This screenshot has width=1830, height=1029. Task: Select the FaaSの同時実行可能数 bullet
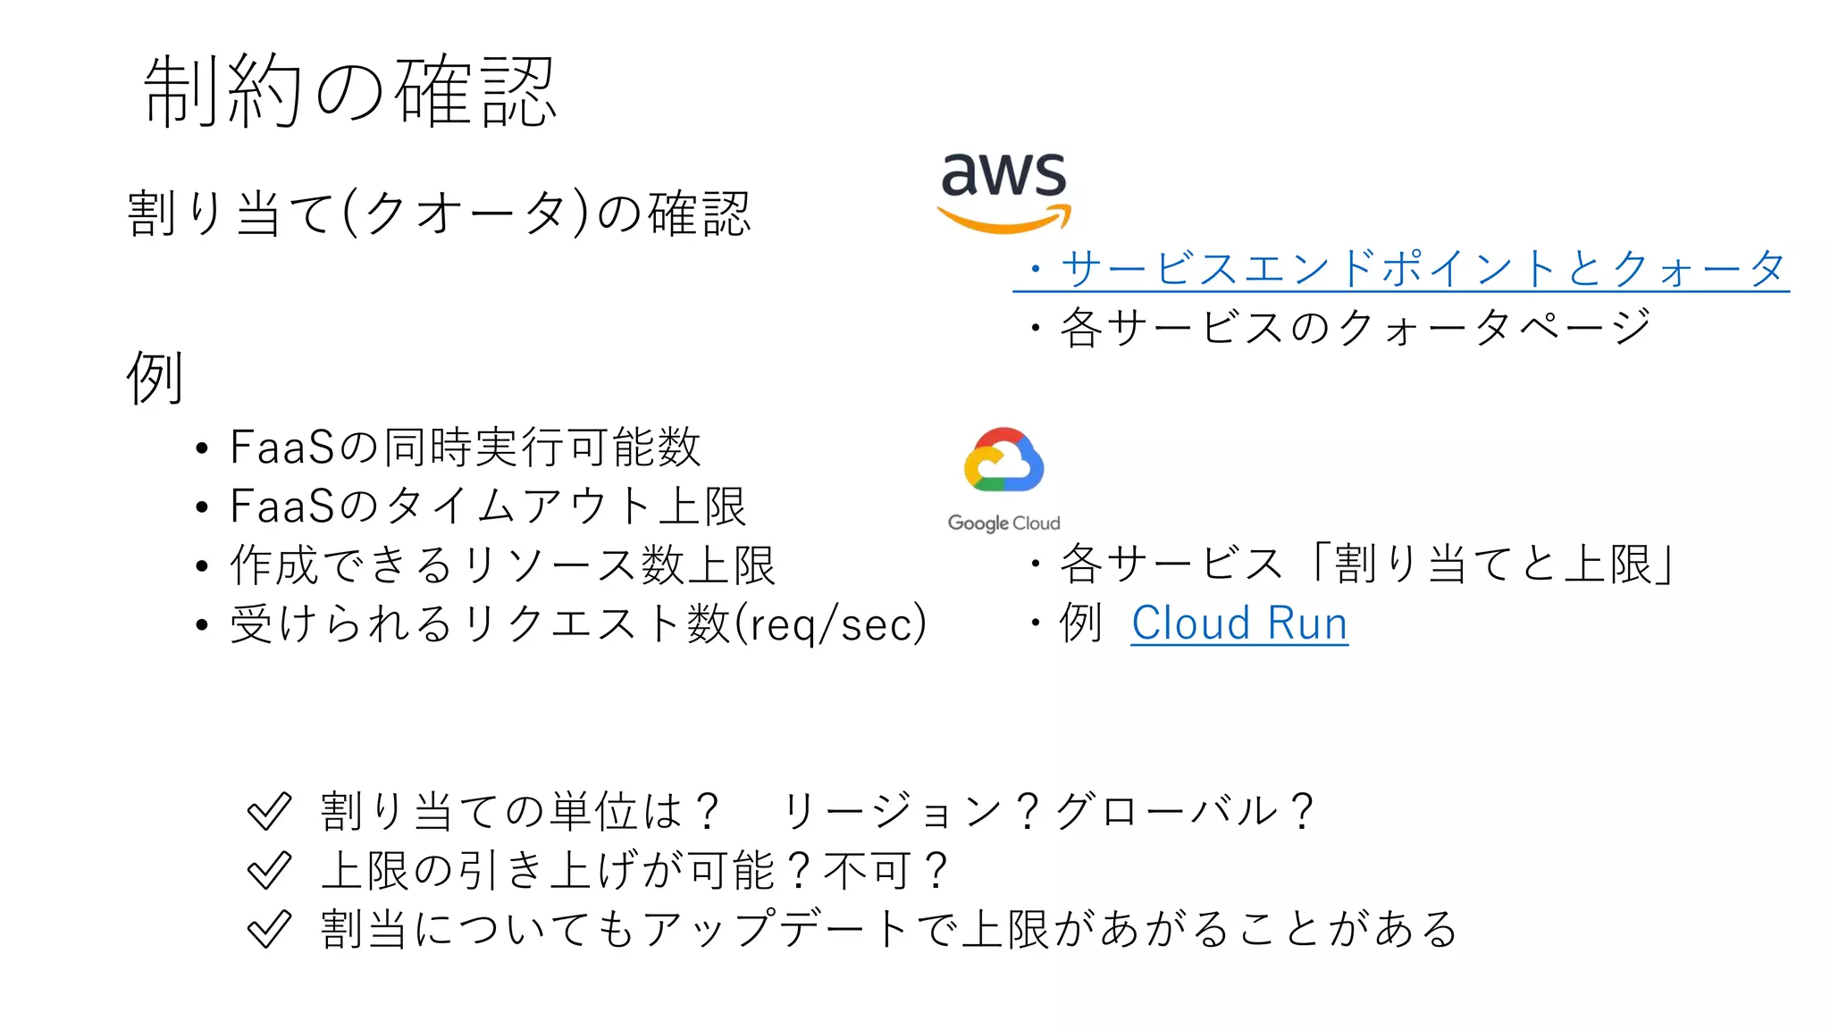465,447
